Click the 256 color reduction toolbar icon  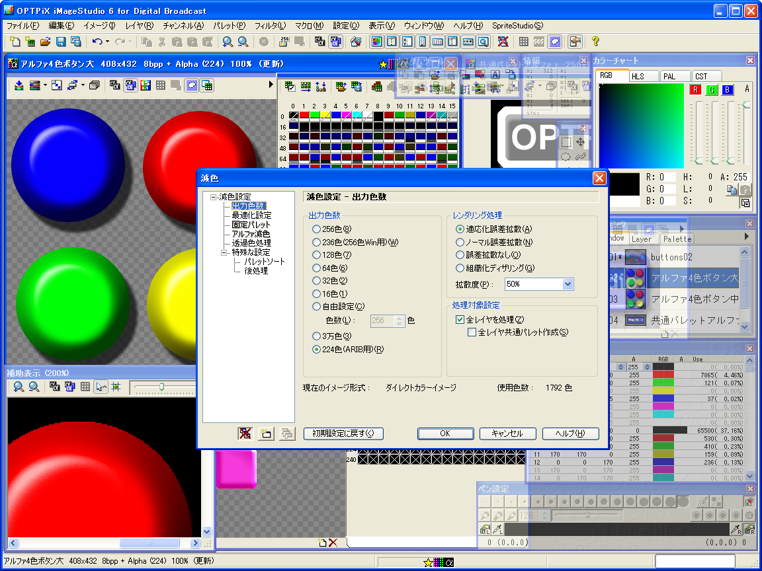coord(284,42)
